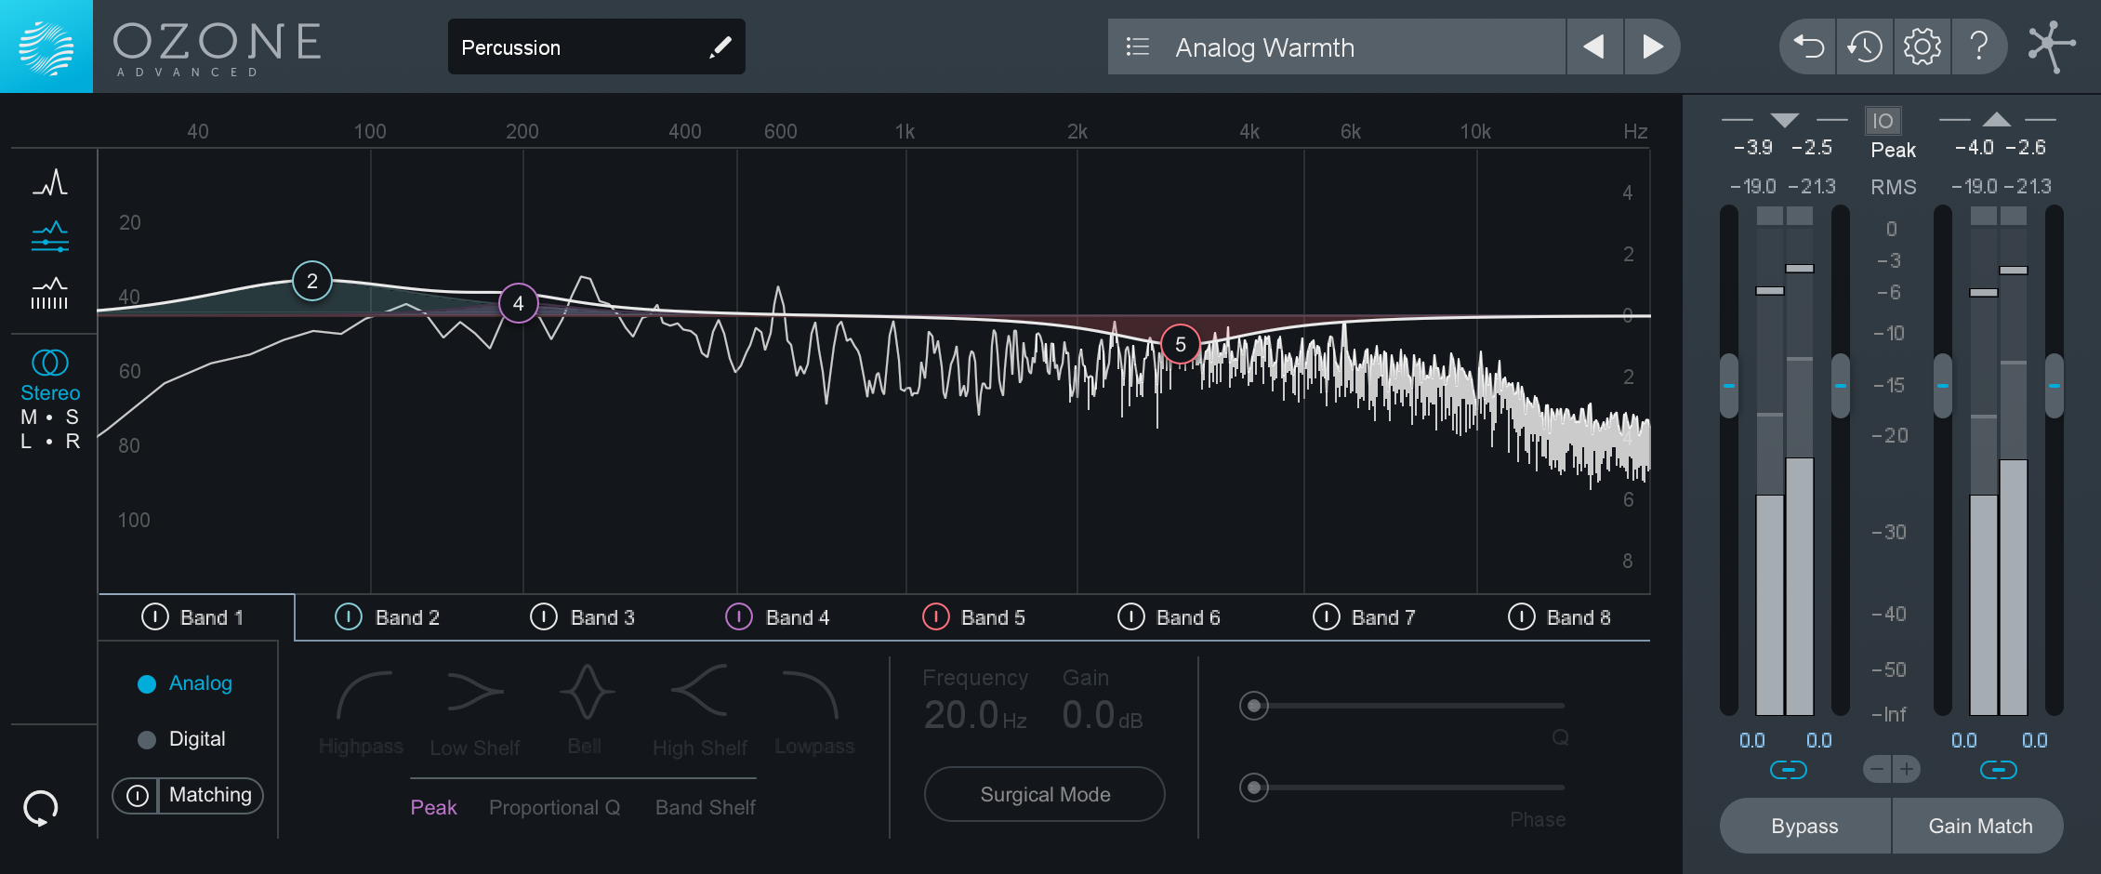Click the left input gain fader
The height and width of the screenshot is (874, 2101).
(1729, 386)
